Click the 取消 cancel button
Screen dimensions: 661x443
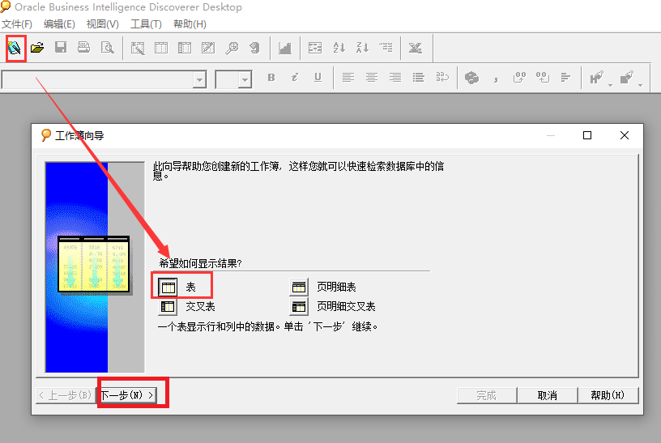(548, 395)
